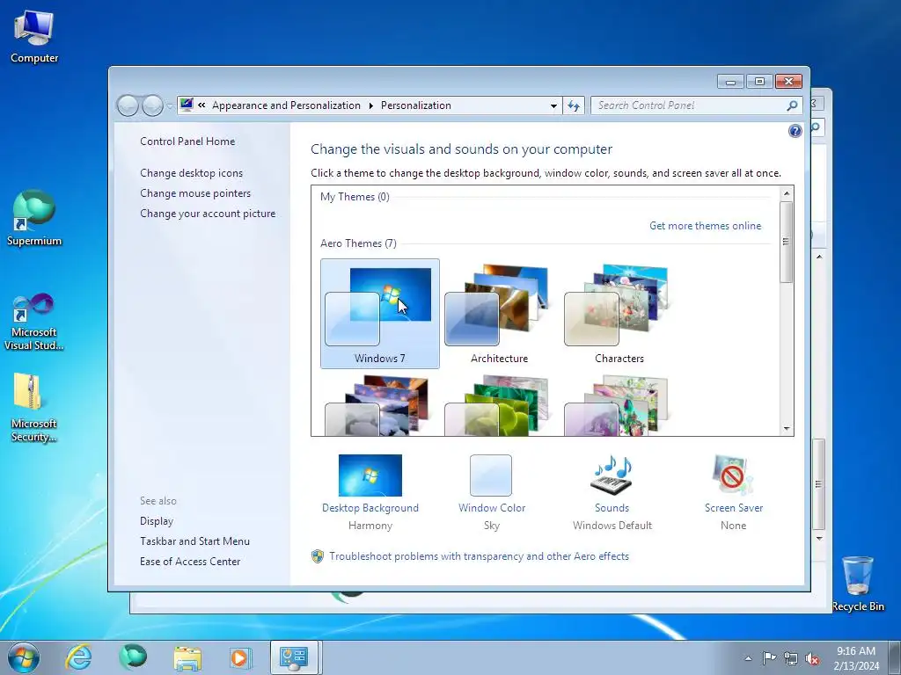Launch Supermium from the desktop shortcut
Viewport: 901px width, 675px height.
coord(34,218)
